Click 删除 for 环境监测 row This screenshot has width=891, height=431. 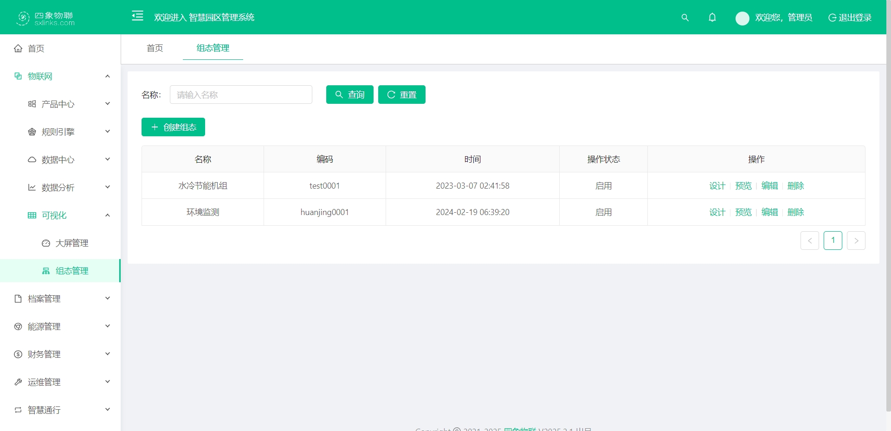point(795,212)
